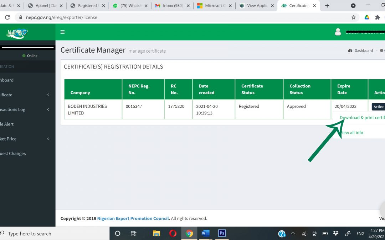
Task: Open the Chrome extensions puzzle icon
Action: (x=378, y=17)
